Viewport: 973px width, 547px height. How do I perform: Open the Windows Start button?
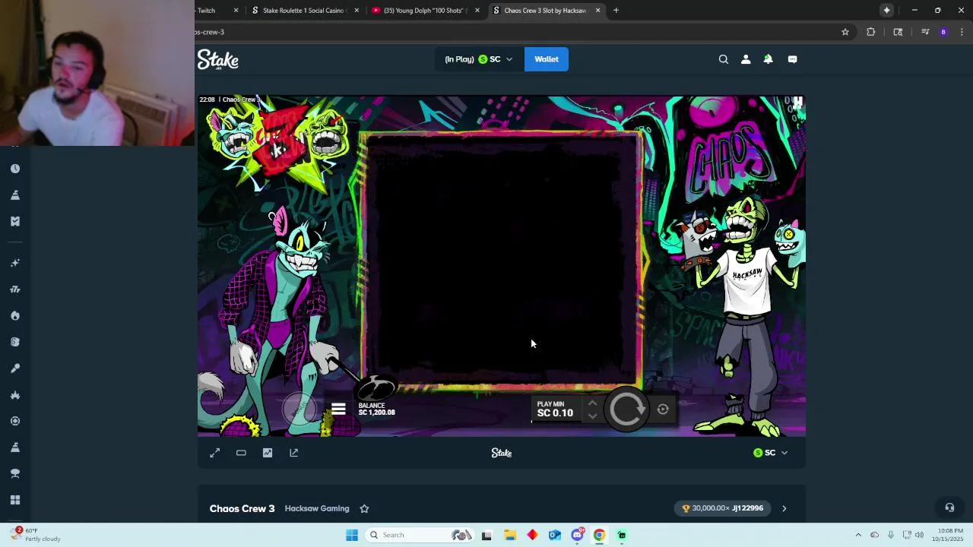coord(351,535)
